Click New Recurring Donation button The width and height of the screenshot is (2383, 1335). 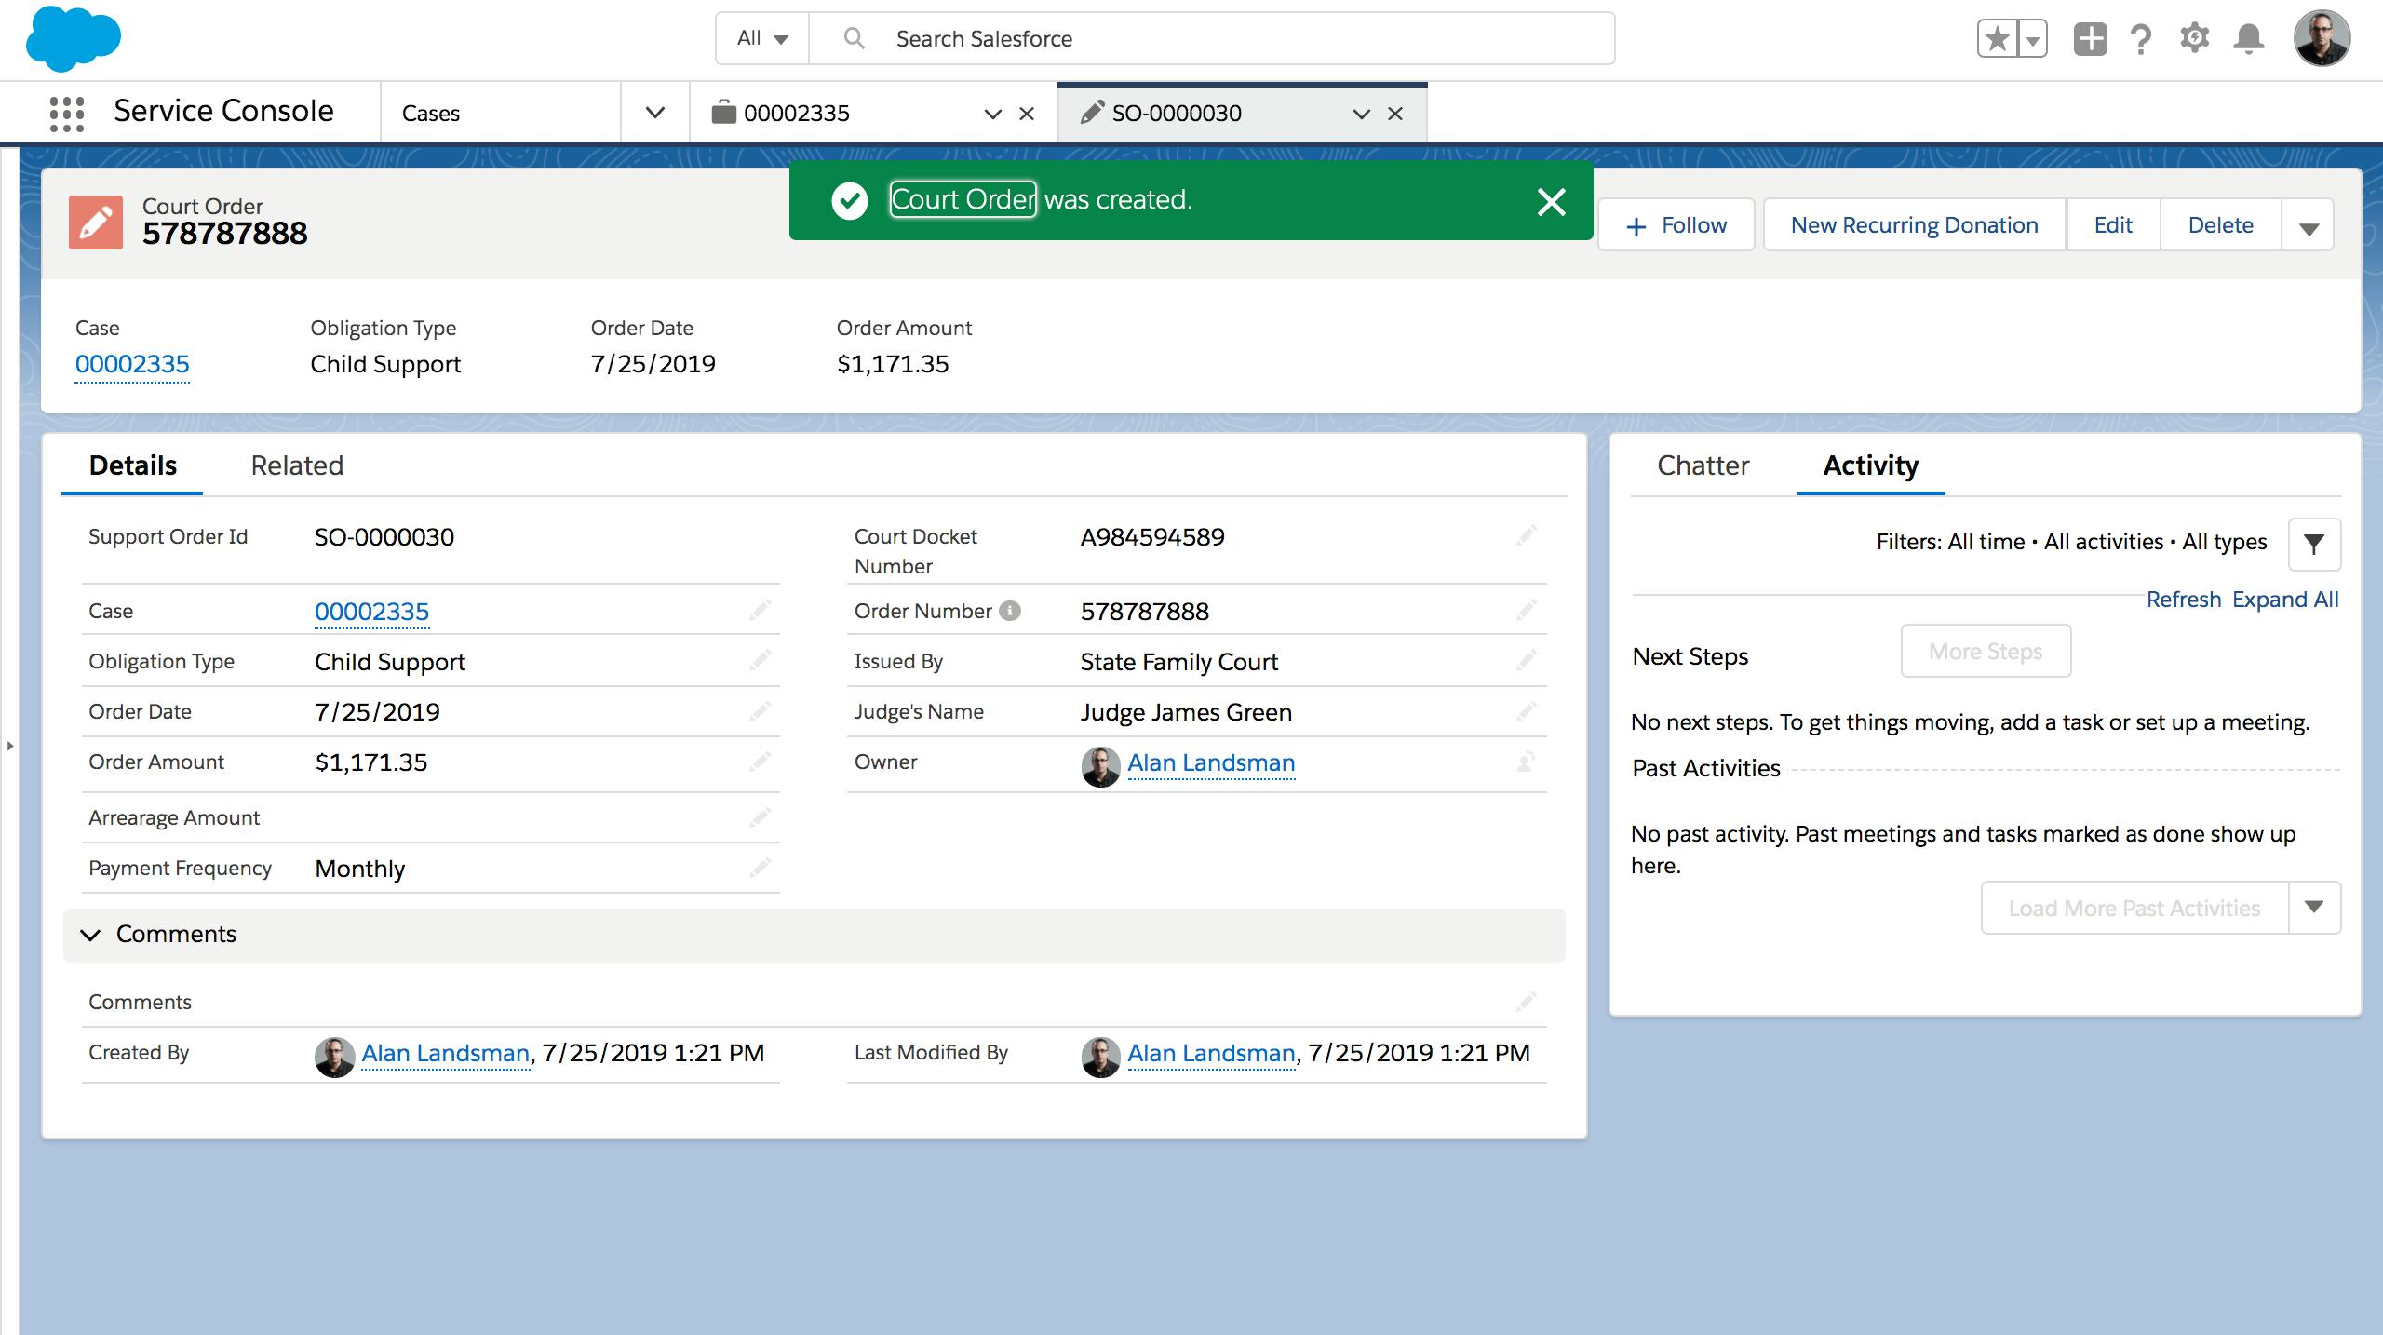click(x=1914, y=225)
